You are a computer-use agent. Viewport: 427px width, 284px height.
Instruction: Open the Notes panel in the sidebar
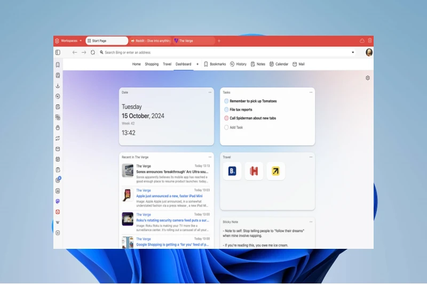pos(58,107)
